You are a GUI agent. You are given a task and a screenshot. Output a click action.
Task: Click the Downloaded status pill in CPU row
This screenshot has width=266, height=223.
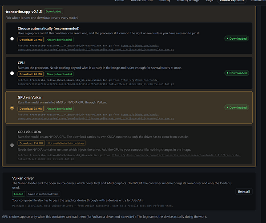pyautogui.click(x=237, y=73)
